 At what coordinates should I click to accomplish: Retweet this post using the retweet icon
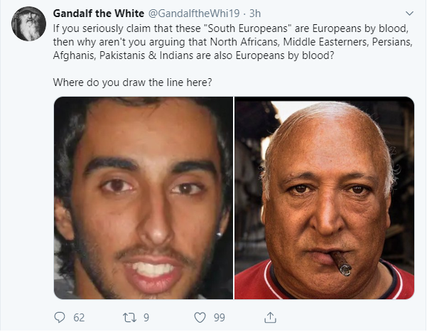click(129, 318)
